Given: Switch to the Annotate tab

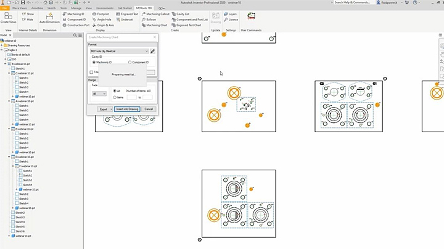Looking at the screenshot, I should point(37,8).
